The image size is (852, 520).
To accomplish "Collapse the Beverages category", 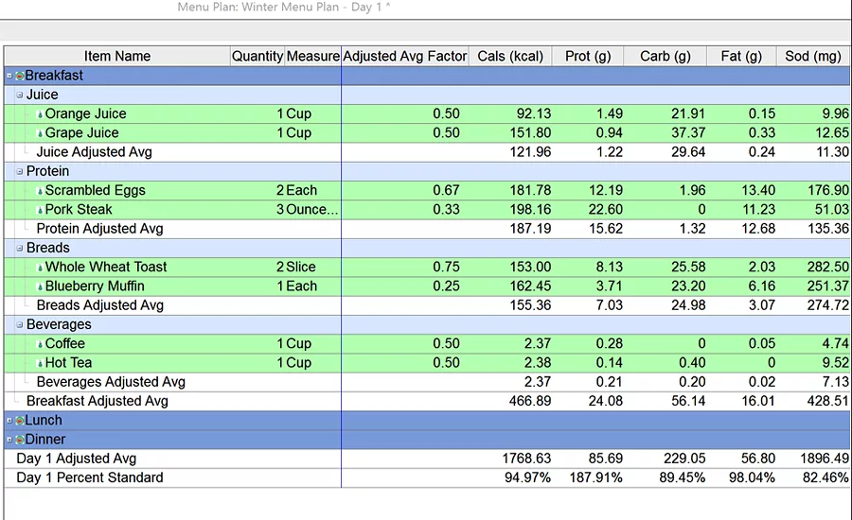I will pyautogui.click(x=20, y=324).
